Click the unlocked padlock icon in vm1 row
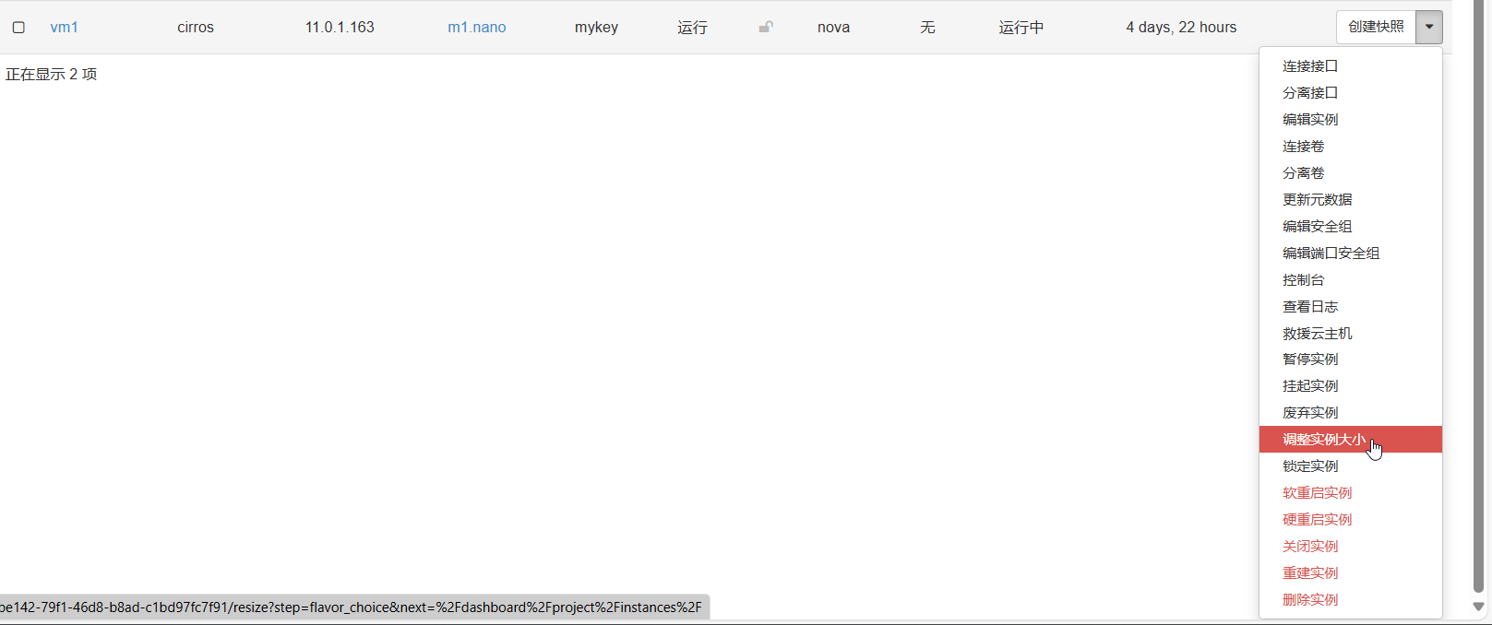Screen dimensions: 1492x625 click(x=766, y=27)
